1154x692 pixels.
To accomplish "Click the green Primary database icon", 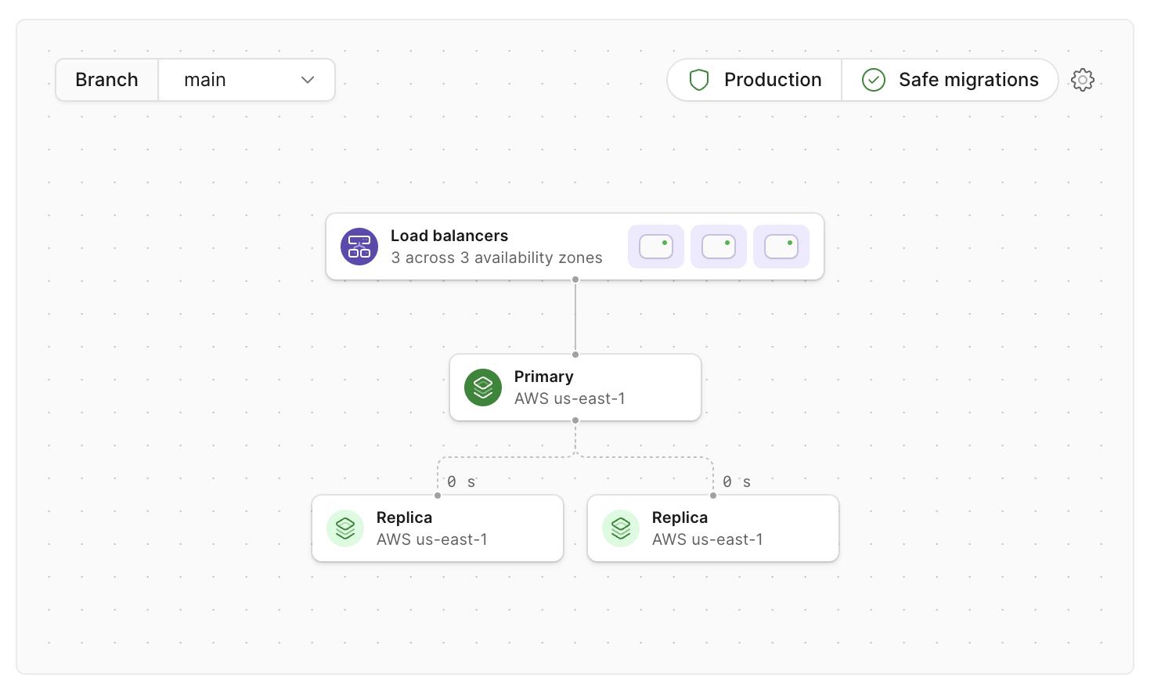I will (x=483, y=387).
